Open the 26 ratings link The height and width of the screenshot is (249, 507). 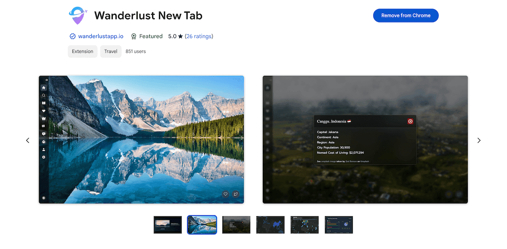click(199, 36)
